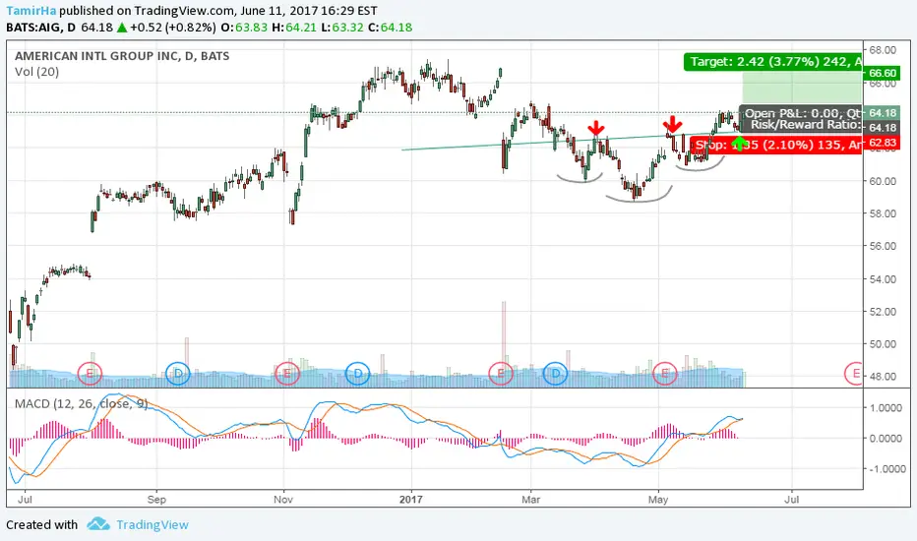
Task: Click the earnings E marker at May
Action: [x=664, y=373]
